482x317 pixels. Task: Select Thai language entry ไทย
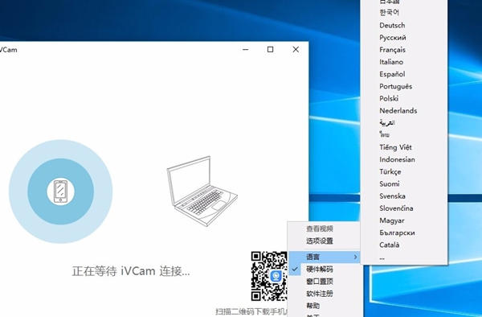pos(404,135)
